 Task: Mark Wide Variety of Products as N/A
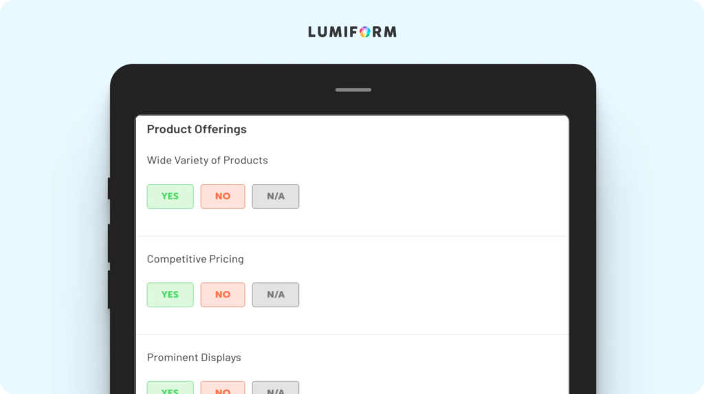tap(275, 196)
